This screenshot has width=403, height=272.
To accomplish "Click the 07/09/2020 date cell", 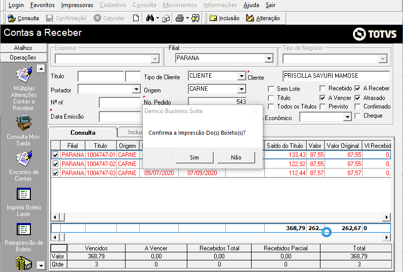I will click(x=202, y=173).
